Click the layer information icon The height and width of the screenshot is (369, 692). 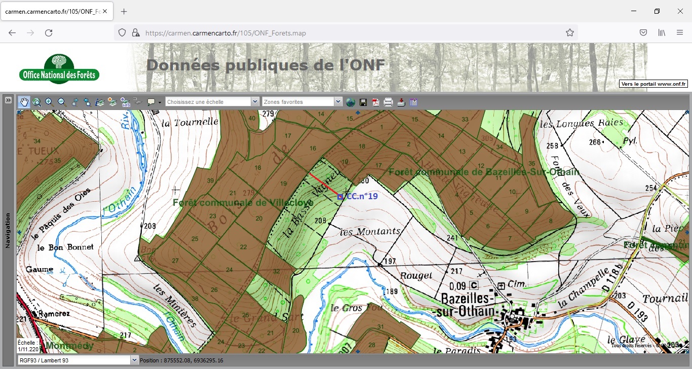pos(100,102)
